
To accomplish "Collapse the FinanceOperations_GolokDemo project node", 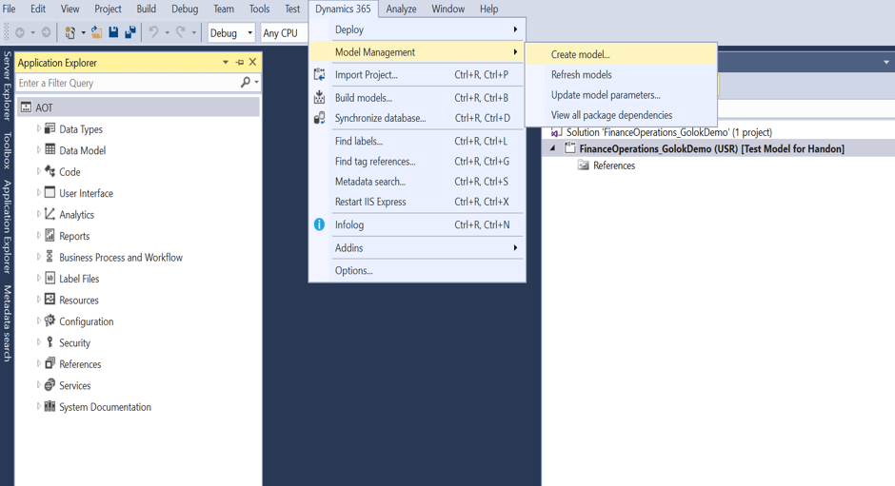I will coord(553,148).
